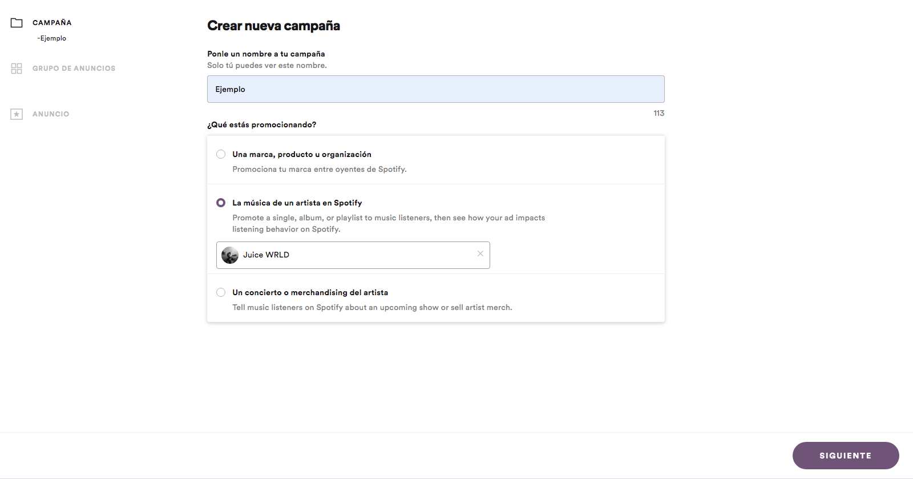Select the -Ejemplo campaign sub-item

click(52, 38)
